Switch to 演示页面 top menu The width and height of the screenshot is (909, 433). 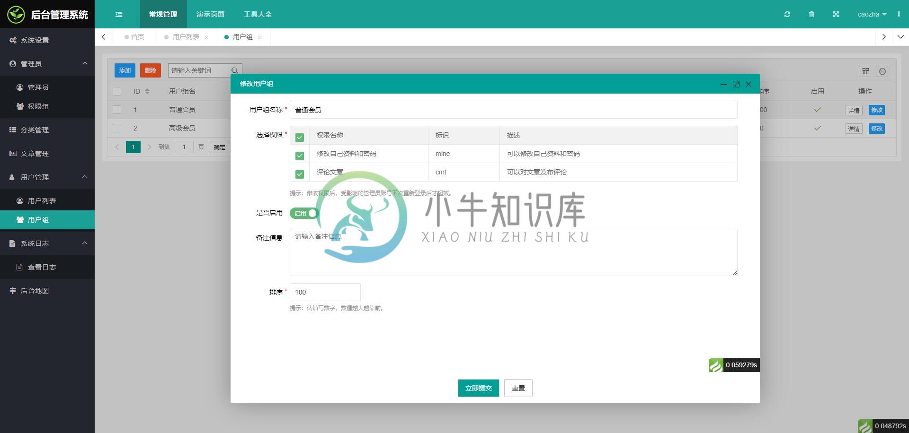point(211,14)
